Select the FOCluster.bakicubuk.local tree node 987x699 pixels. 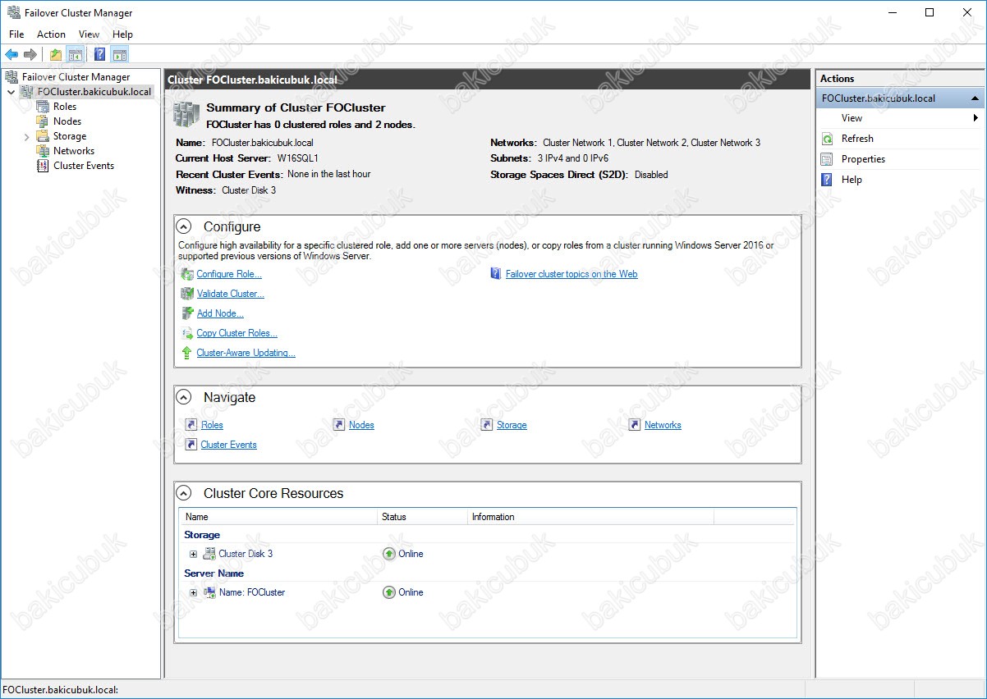tap(94, 92)
